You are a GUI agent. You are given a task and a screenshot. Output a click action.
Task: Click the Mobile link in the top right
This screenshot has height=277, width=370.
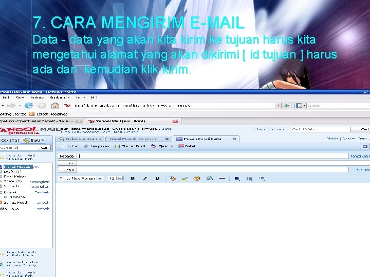pos(332,138)
